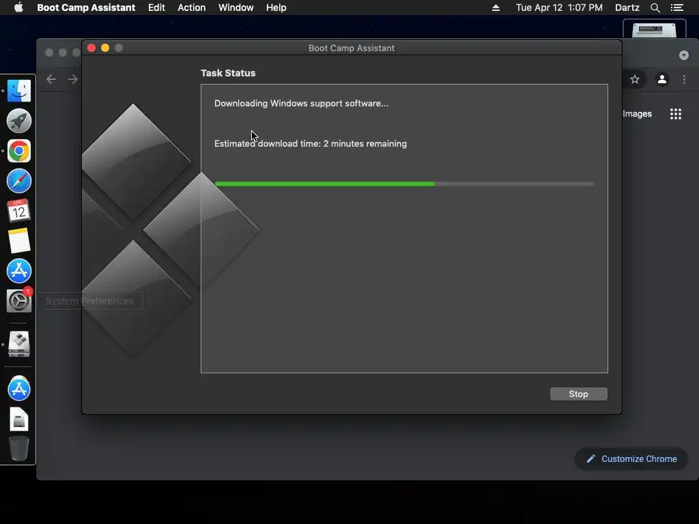This screenshot has width=699, height=524.
Task: Open the Window menu
Action: (236, 8)
